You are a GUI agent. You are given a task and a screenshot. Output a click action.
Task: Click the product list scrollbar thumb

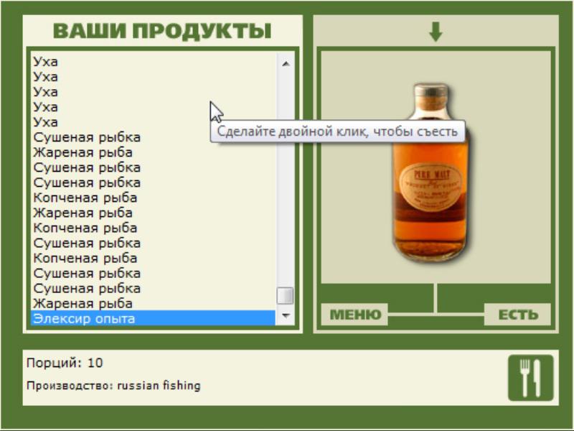pos(285,296)
